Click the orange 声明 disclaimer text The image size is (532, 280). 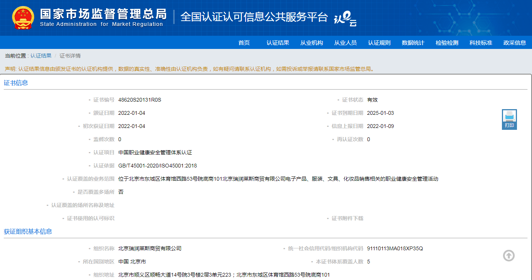pyautogui.click(x=189, y=69)
